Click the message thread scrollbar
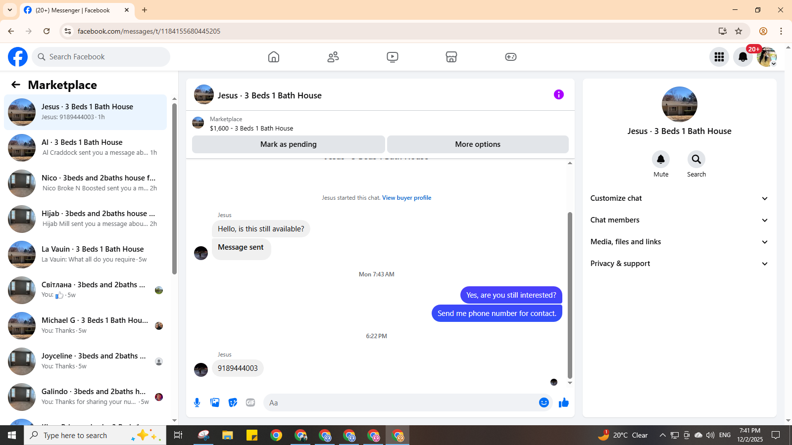Screen dimensions: 792x445 pos(570,295)
